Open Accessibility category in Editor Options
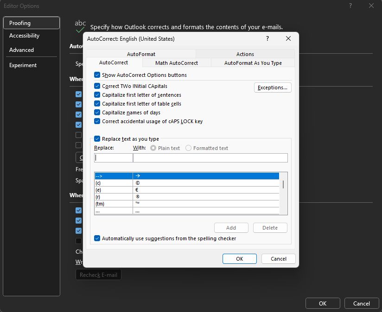The width and height of the screenshot is (382, 312). pos(32,36)
